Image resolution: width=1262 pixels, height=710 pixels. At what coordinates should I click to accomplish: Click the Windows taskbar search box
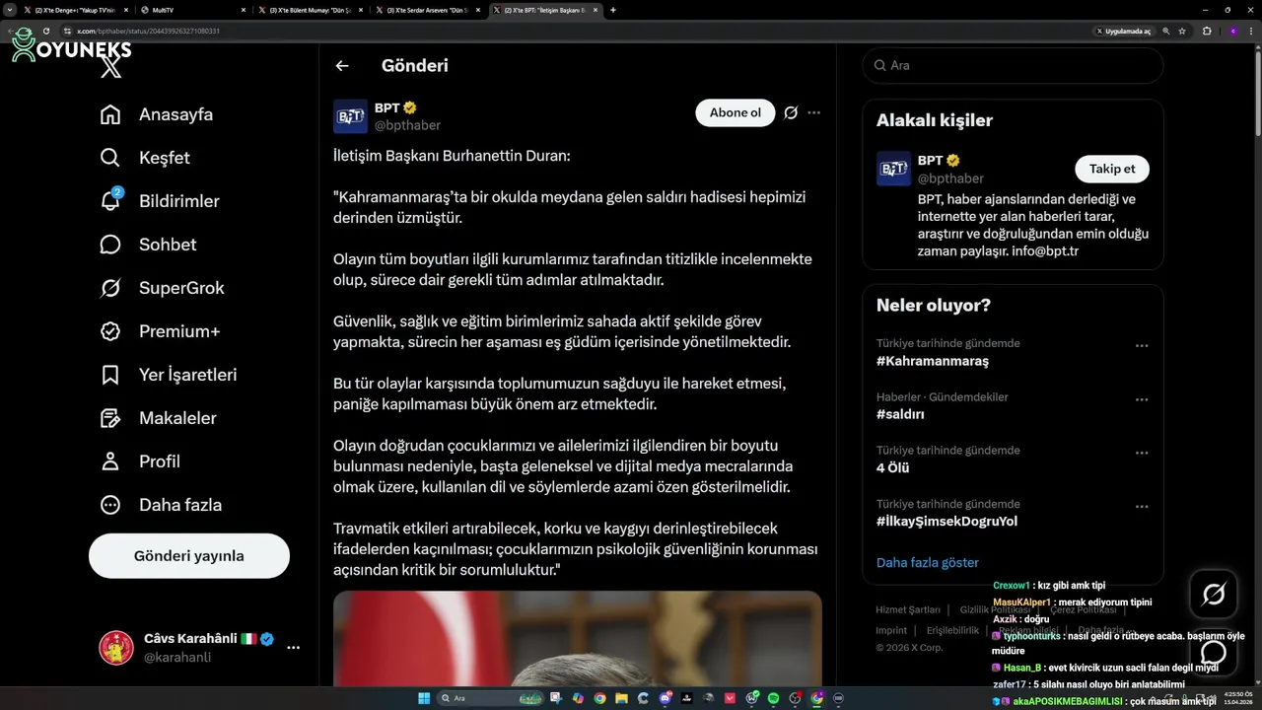490,698
